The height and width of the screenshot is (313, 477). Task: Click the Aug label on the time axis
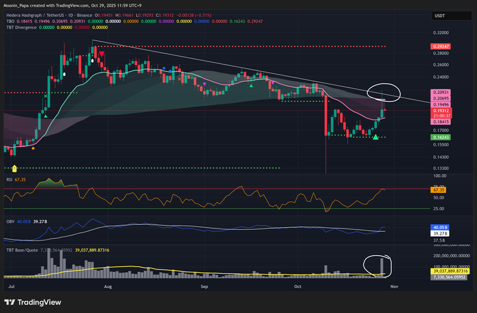(x=107, y=286)
